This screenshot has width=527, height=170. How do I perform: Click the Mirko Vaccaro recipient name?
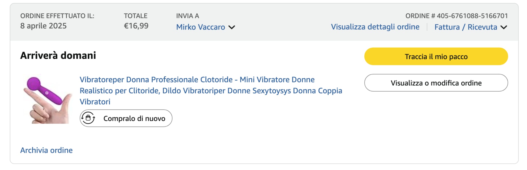click(200, 27)
